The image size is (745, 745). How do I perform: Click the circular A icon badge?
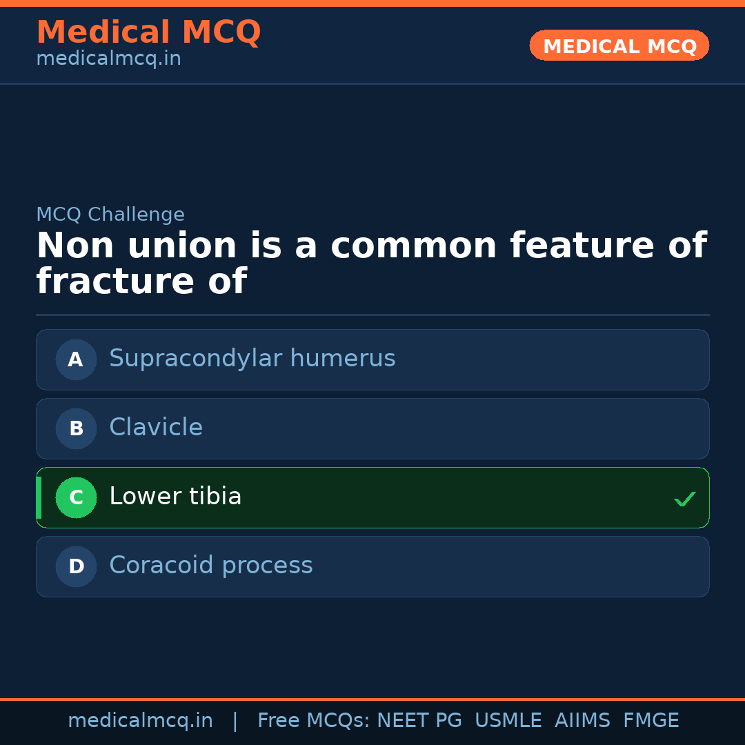click(76, 359)
